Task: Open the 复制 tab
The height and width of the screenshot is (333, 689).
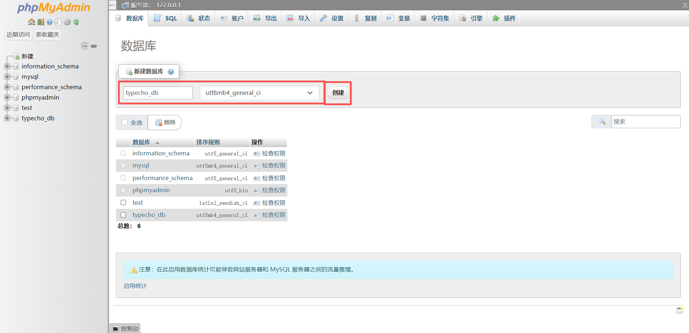Action: point(365,18)
